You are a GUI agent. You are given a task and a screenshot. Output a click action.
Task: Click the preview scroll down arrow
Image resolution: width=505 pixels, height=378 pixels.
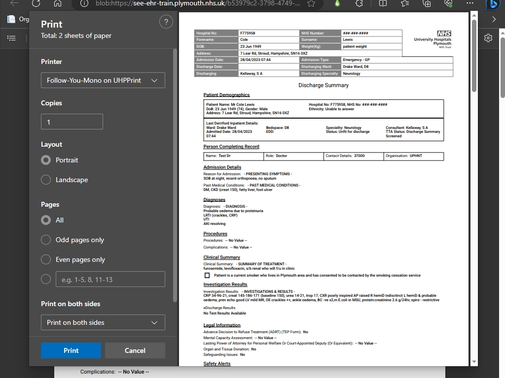tap(474, 362)
